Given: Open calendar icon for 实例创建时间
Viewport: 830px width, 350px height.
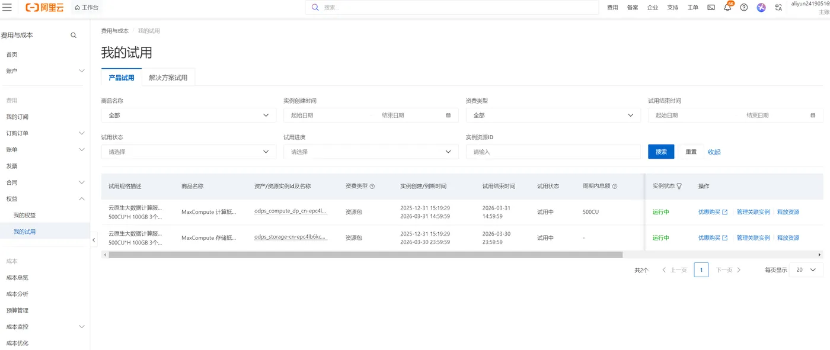Looking at the screenshot, I should (x=448, y=115).
